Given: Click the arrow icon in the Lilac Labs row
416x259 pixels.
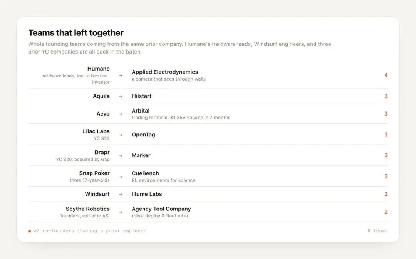Looking at the screenshot, I should click(x=121, y=135).
